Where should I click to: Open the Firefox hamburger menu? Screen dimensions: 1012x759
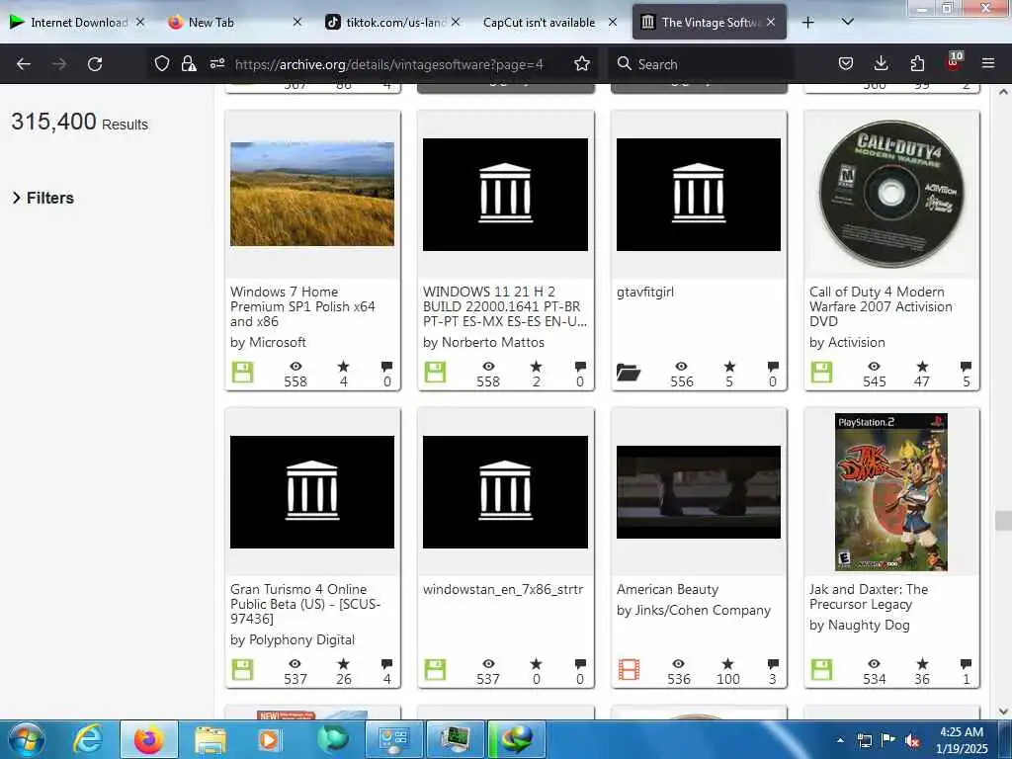pos(988,63)
